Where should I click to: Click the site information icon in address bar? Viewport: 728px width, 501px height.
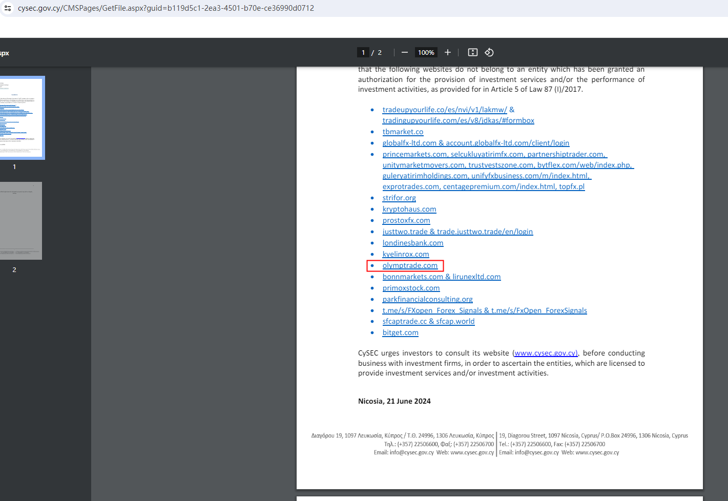click(8, 8)
